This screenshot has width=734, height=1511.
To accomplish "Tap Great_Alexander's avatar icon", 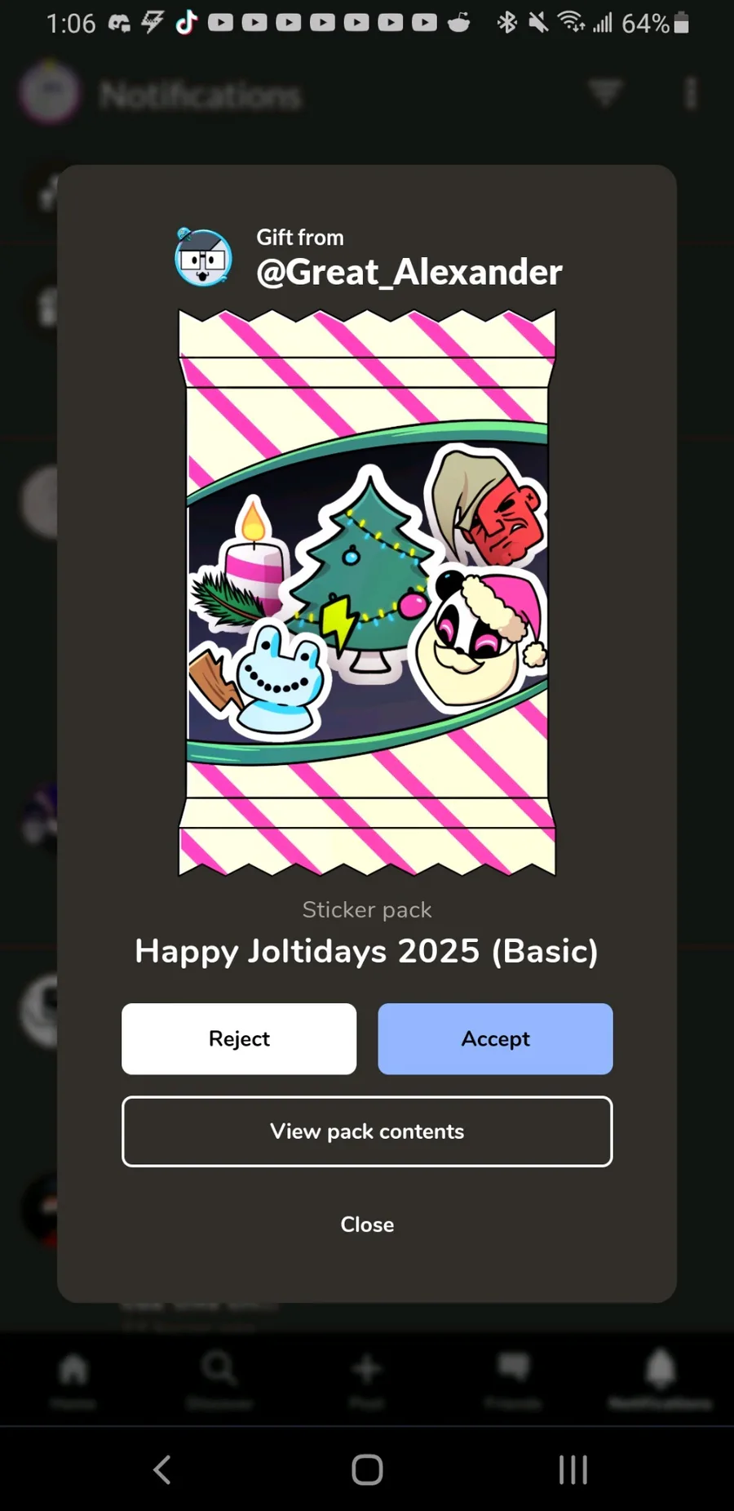I will 203,257.
